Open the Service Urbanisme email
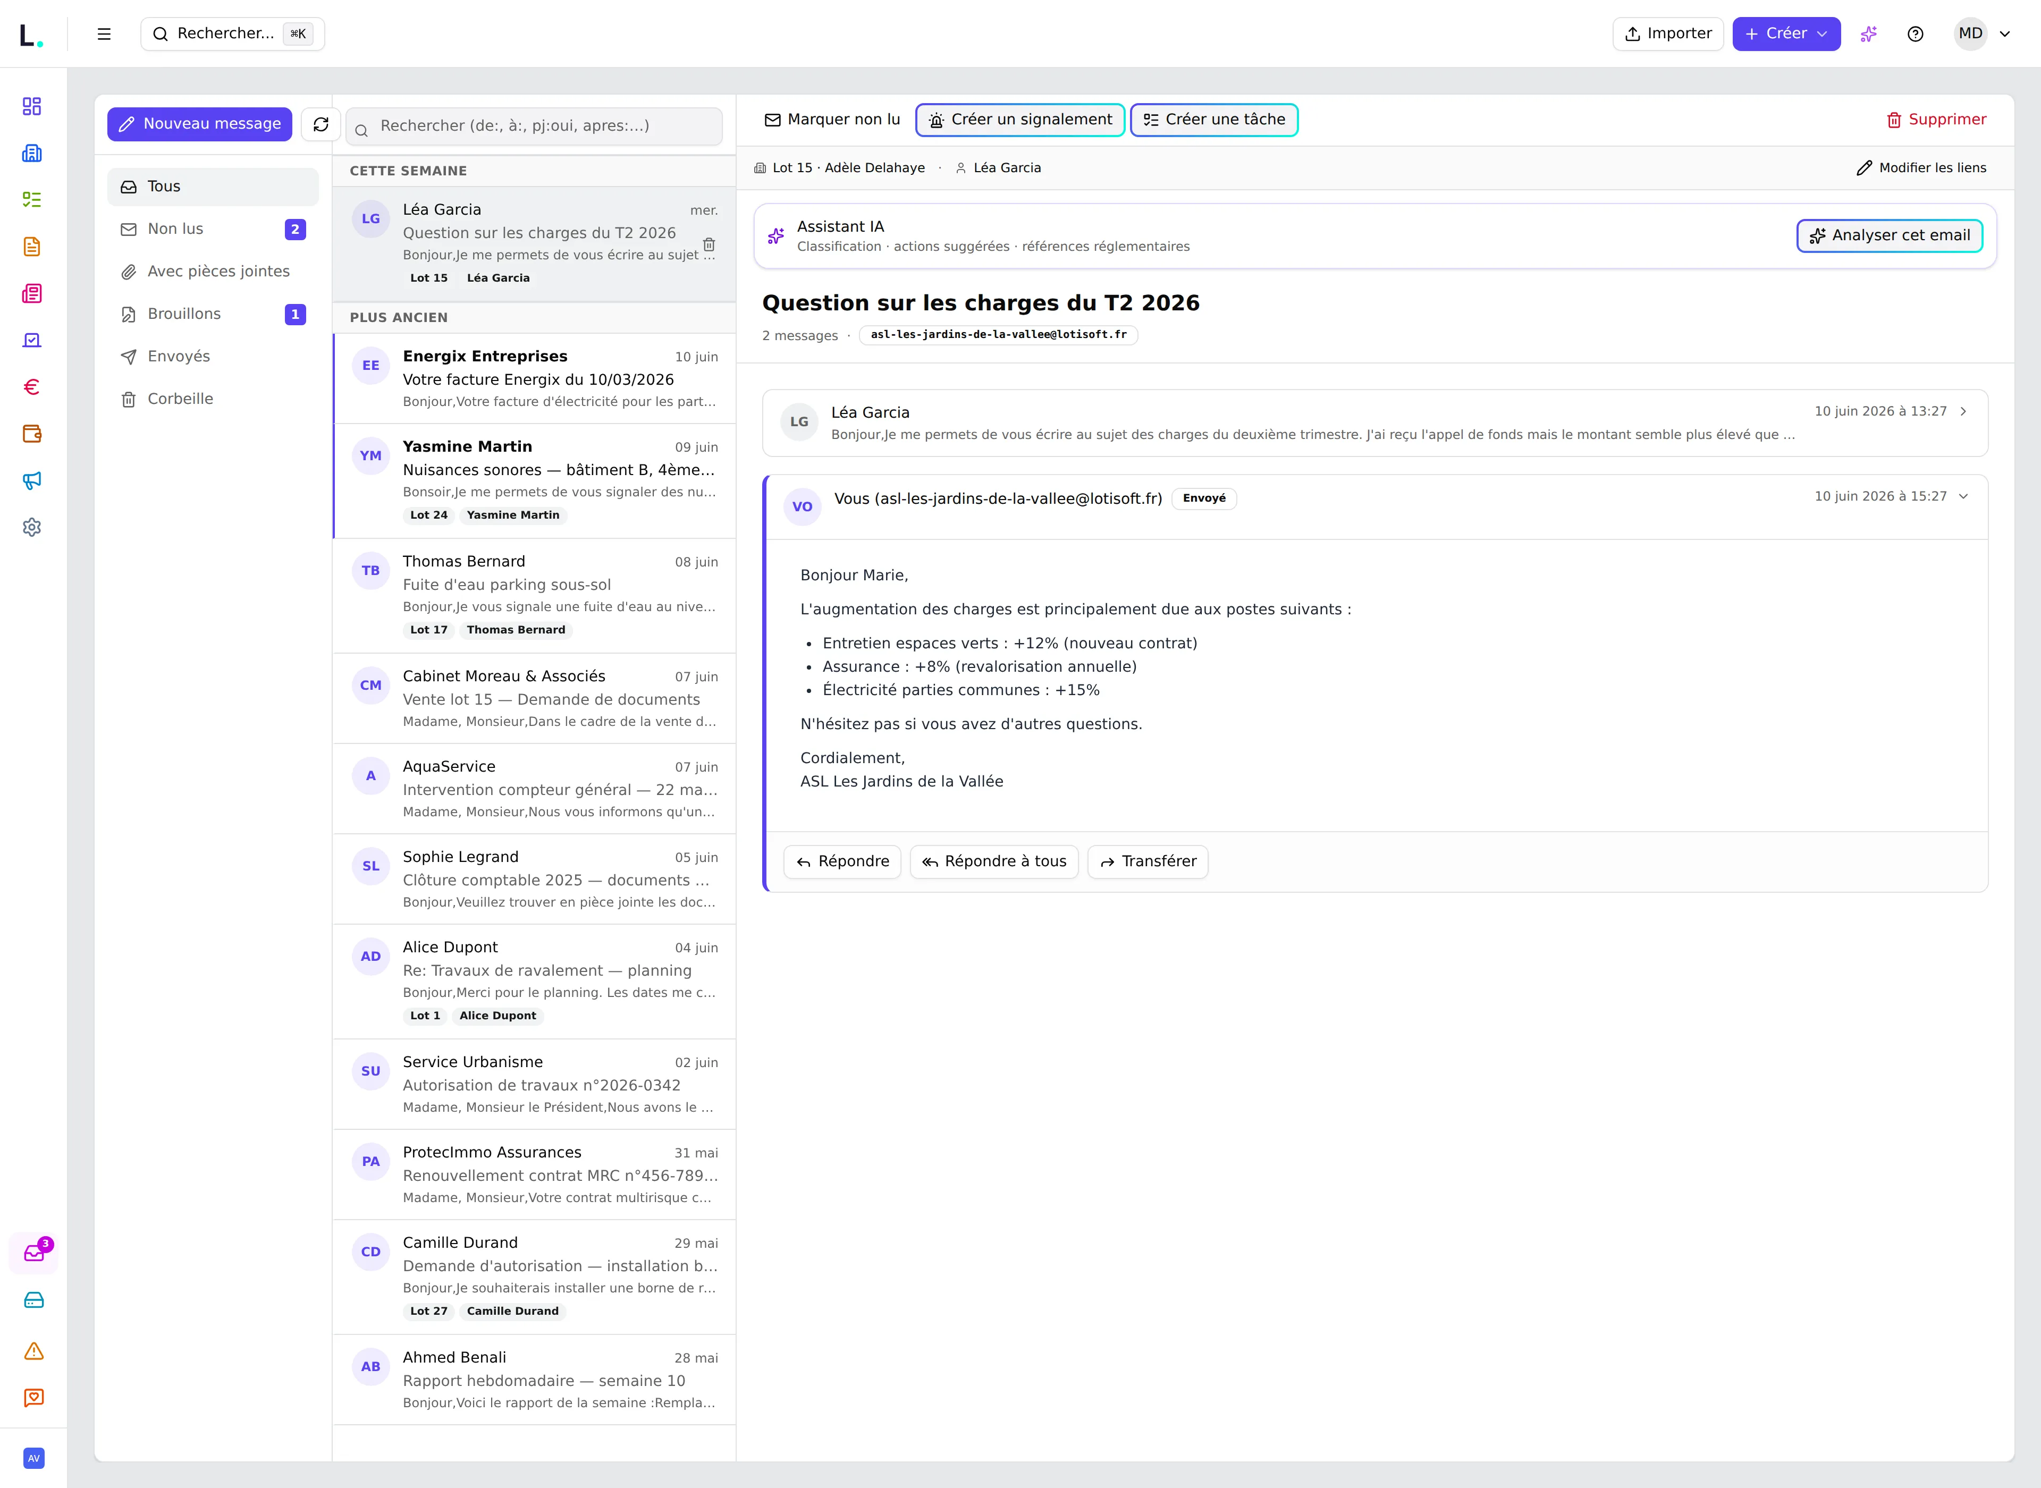 click(535, 1085)
